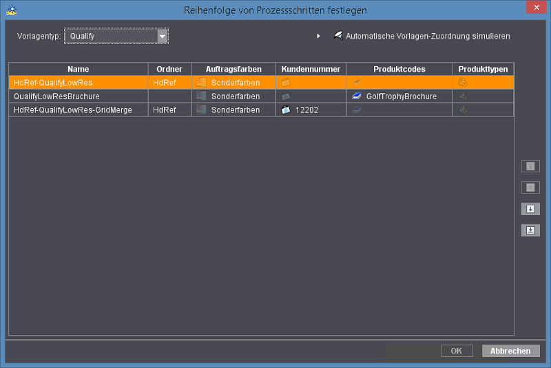
Task: Click the move to top arrow button
Action: click(530, 166)
